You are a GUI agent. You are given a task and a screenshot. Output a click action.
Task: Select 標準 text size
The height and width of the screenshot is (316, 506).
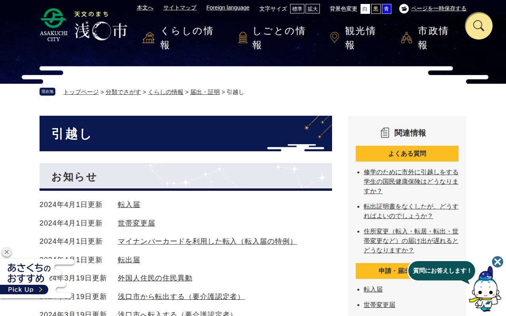[297, 9]
